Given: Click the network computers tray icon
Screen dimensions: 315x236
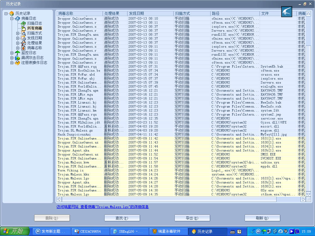Looking at the screenshot, I should (x=269, y=232).
